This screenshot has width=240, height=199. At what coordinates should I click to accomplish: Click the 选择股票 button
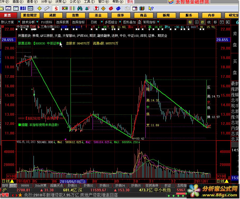62,22
